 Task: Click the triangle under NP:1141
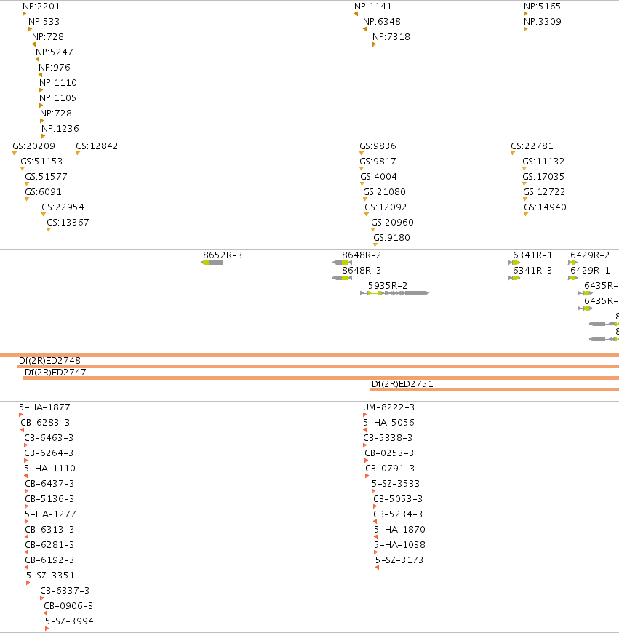pyautogui.click(x=356, y=14)
